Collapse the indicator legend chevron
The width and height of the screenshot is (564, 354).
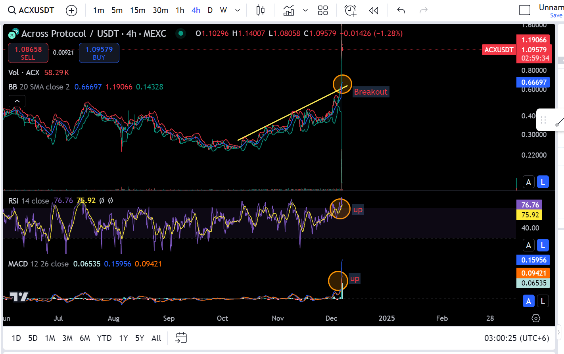[17, 101]
